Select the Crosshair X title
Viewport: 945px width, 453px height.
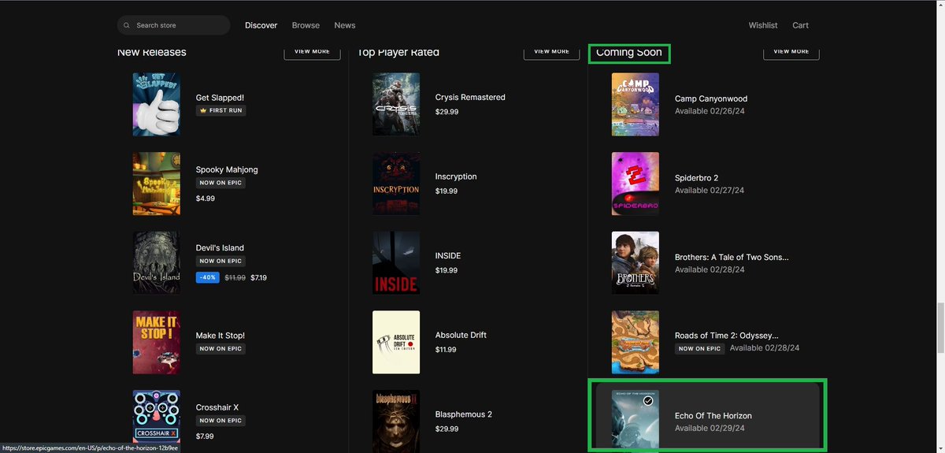[217, 407]
